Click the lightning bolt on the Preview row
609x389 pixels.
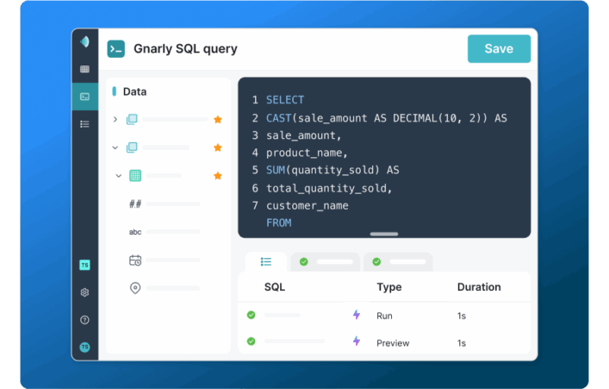tap(357, 342)
